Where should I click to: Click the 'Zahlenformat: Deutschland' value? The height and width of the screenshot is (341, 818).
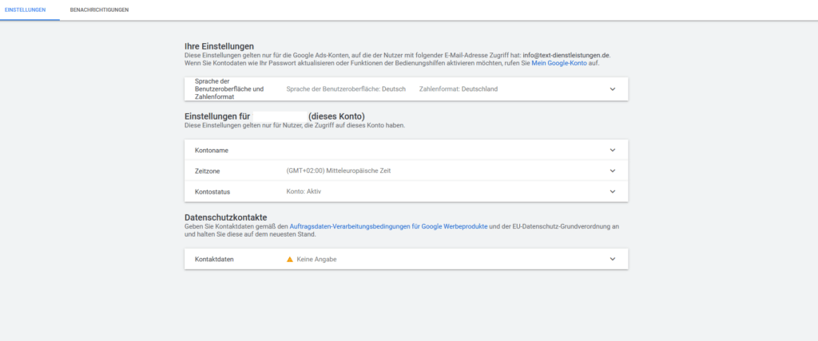click(458, 89)
